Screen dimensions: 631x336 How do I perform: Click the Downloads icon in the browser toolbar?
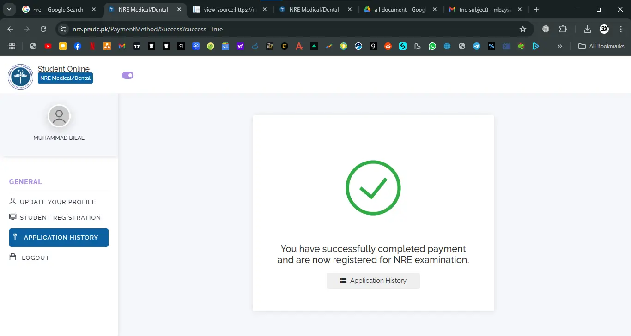tap(587, 29)
